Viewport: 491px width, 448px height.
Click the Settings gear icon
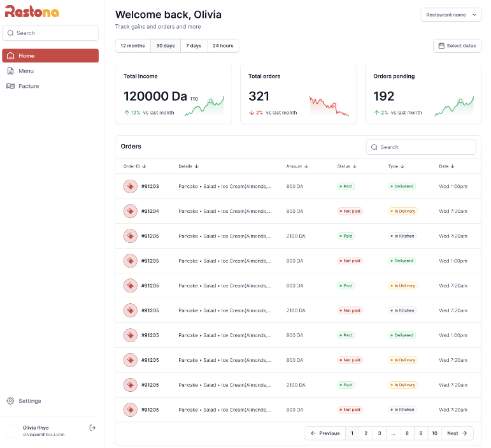coord(11,401)
